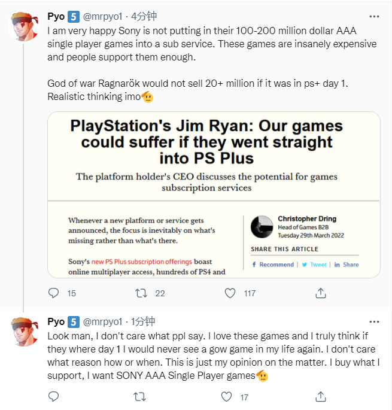The height and width of the screenshot is (410, 392).
Task: Reply to the second tweet
Action: pos(54,396)
